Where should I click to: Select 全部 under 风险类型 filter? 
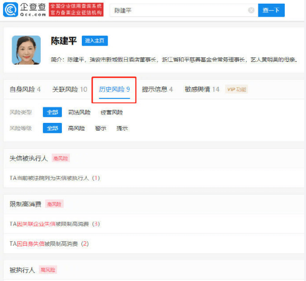tap(52, 112)
